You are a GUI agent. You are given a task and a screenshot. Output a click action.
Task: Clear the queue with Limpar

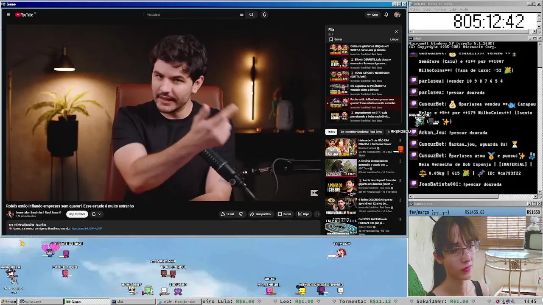pyautogui.click(x=395, y=39)
